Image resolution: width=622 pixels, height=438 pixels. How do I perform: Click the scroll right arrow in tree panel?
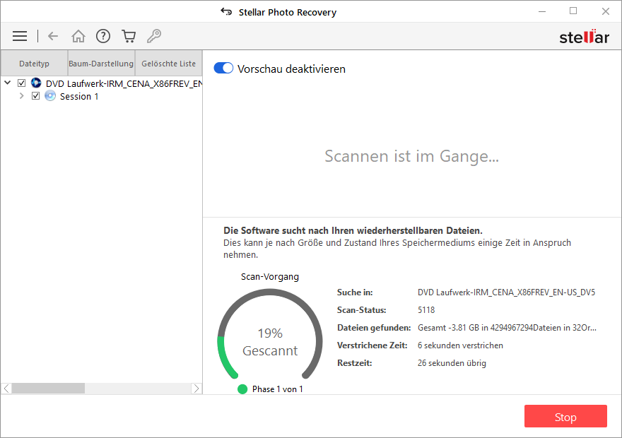click(x=196, y=389)
